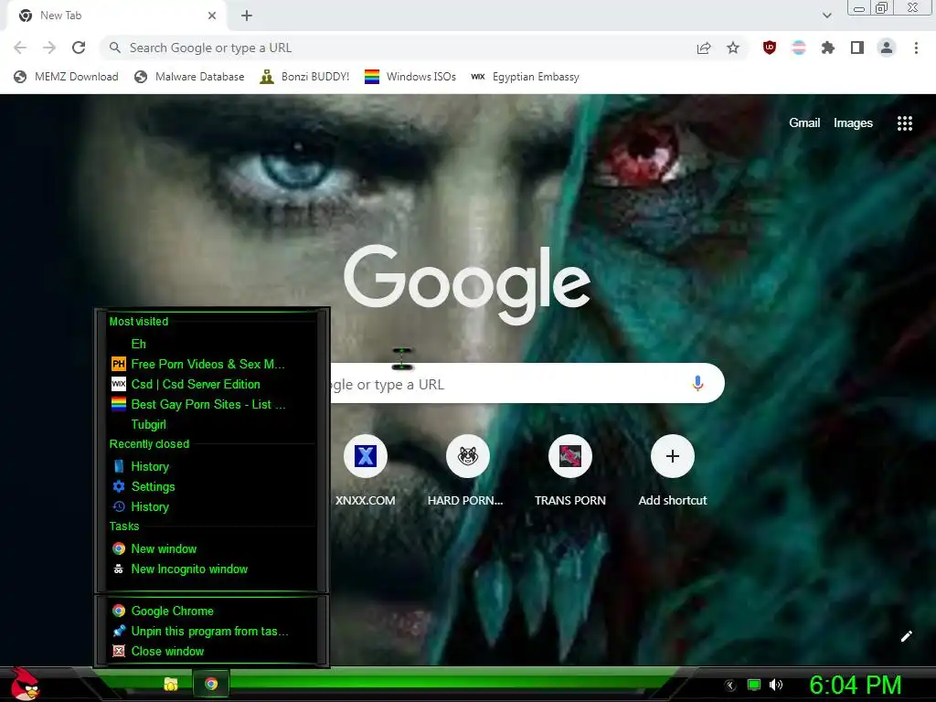This screenshot has width=936, height=702.
Task: Open History with the book icon
Action: coord(211,466)
